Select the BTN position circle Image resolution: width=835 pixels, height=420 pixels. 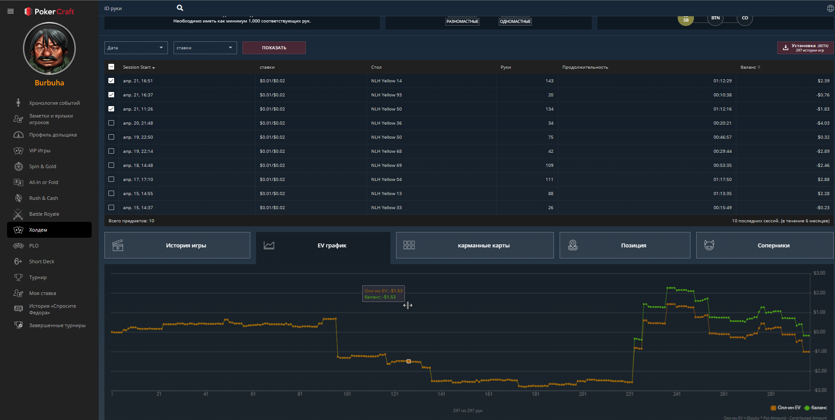click(x=715, y=18)
